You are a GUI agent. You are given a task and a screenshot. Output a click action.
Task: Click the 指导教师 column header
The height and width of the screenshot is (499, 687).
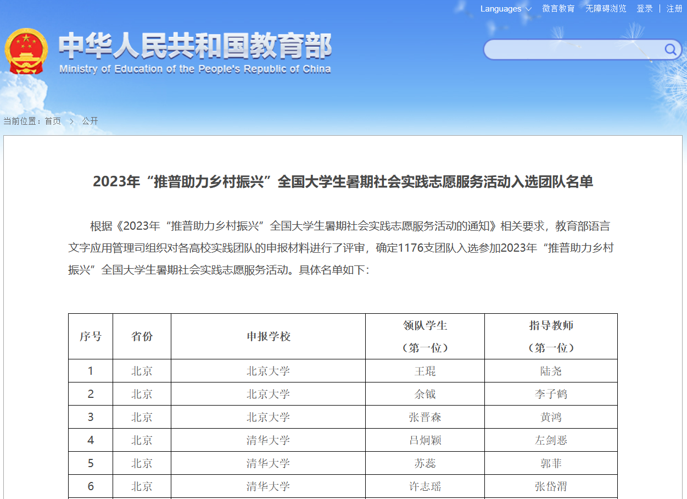551,336
